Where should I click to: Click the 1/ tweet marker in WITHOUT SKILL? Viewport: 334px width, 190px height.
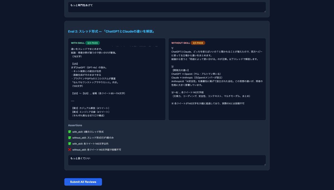point(173,48)
